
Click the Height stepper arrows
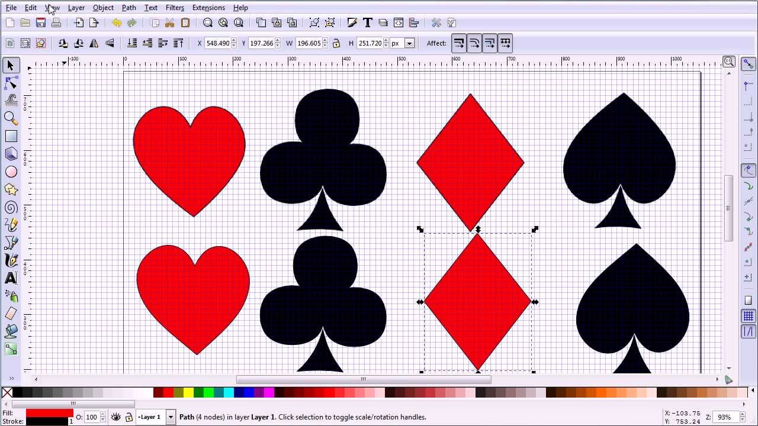tap(386, 43)
